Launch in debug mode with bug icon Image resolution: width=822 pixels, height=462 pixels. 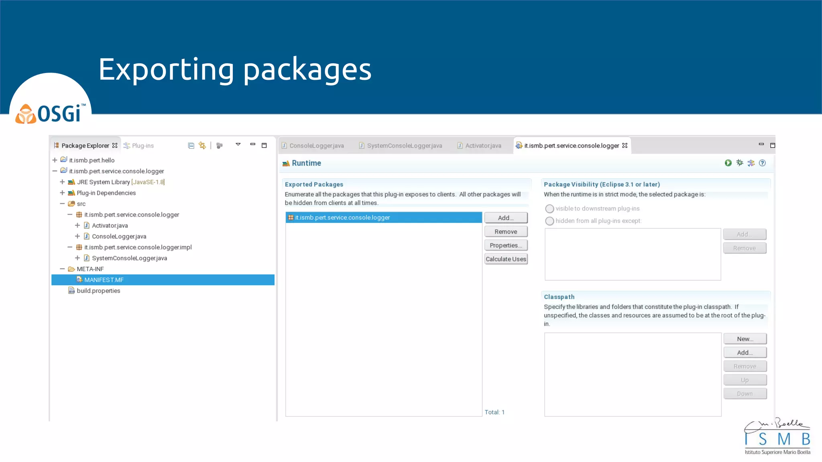point(739,163)
